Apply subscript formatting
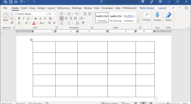This screenshot has height=104, width=191. click(x=41, y=18)
